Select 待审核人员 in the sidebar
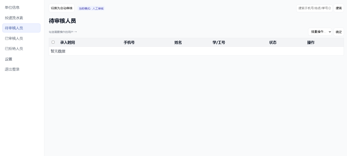This screenshot has width=347, height=156. pos(14,28)
